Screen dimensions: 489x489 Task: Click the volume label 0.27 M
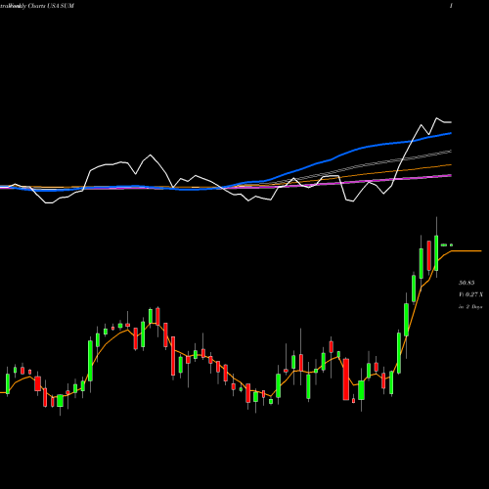pyautogui.click(x=470, y=294)
